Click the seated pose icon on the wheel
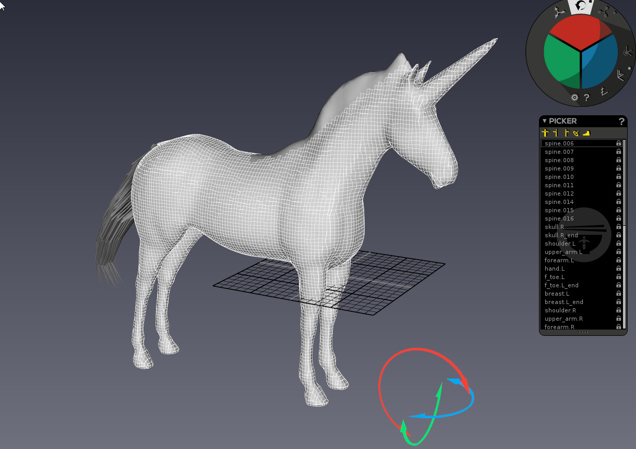 point(628,52)
